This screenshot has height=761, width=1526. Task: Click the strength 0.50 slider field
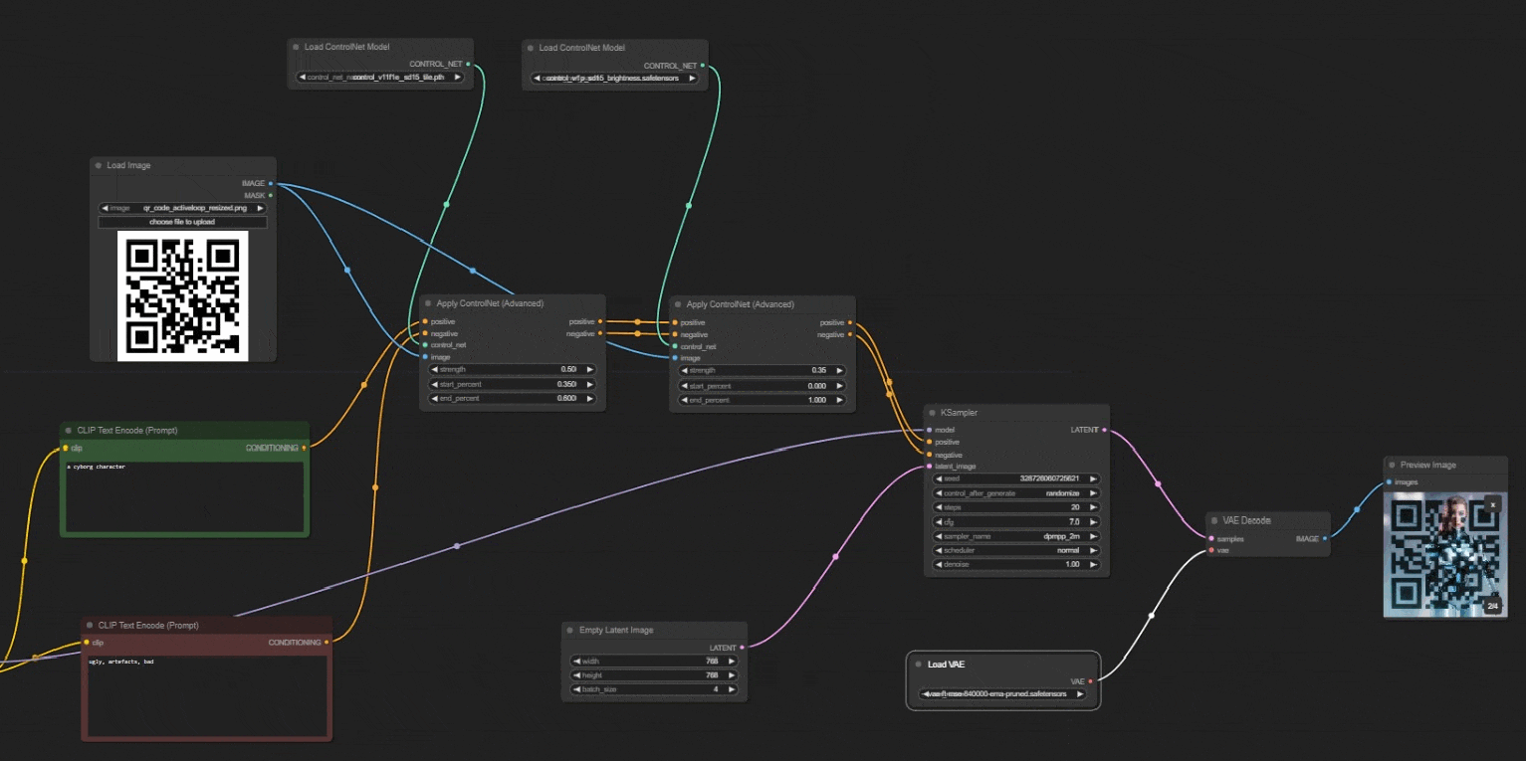click(x=514, y=369)
